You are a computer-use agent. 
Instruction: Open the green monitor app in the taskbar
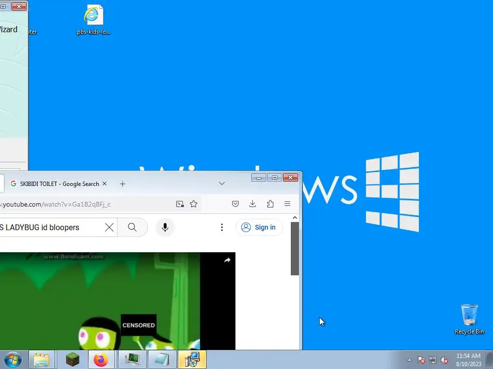(132, 359)
